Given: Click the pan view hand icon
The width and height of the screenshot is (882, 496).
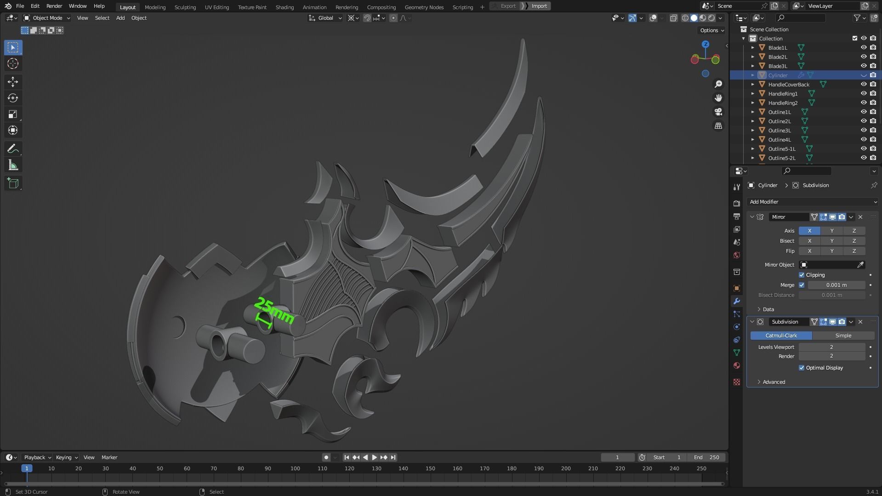Looking at the screenshot, I should coord(718,98).
